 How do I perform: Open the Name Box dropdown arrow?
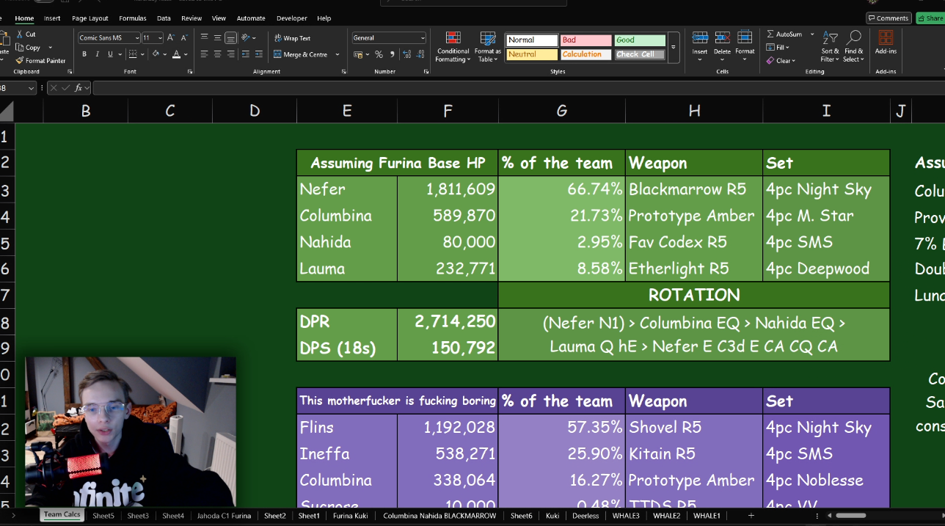pos(31,88)
